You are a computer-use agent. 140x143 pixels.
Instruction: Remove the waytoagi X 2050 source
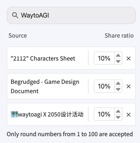(x=129, y=115)
